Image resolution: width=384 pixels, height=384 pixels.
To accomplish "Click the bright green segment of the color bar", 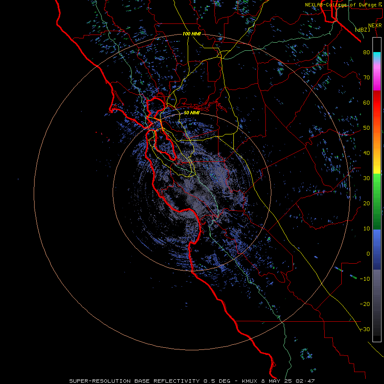I will tap(377, 183).
